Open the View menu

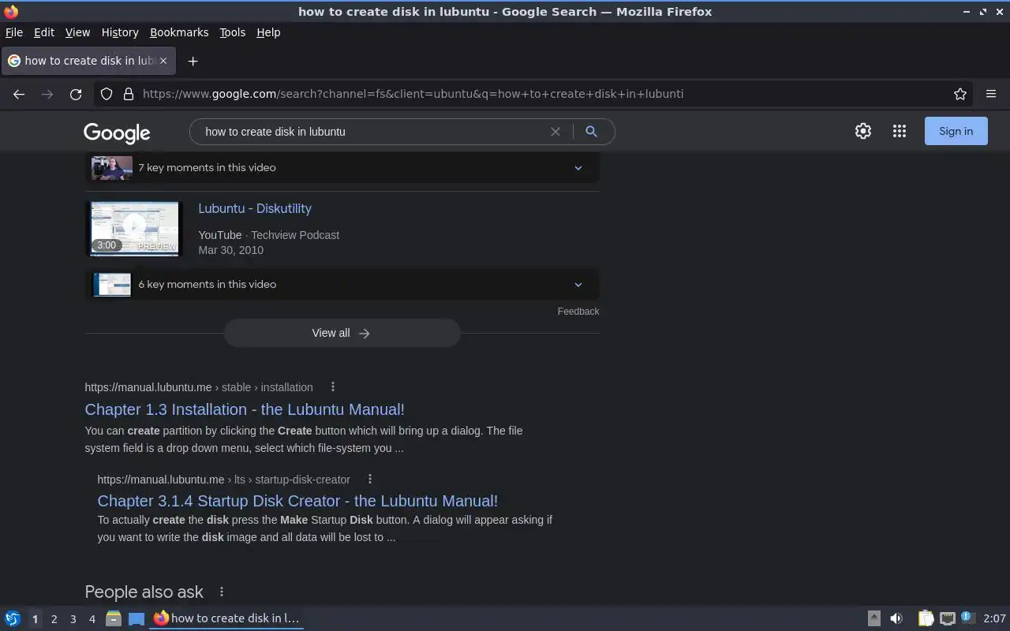77,32
